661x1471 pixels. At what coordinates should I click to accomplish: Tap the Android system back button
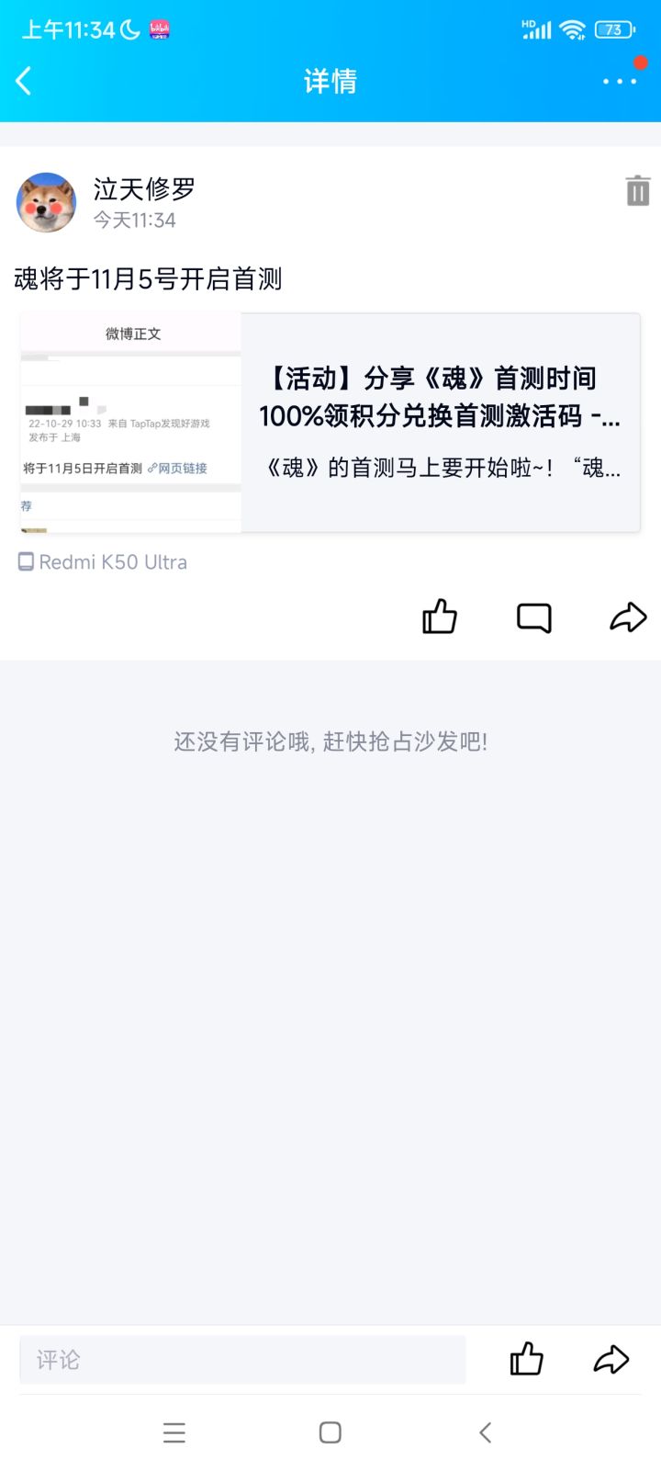coord(486,1432)
